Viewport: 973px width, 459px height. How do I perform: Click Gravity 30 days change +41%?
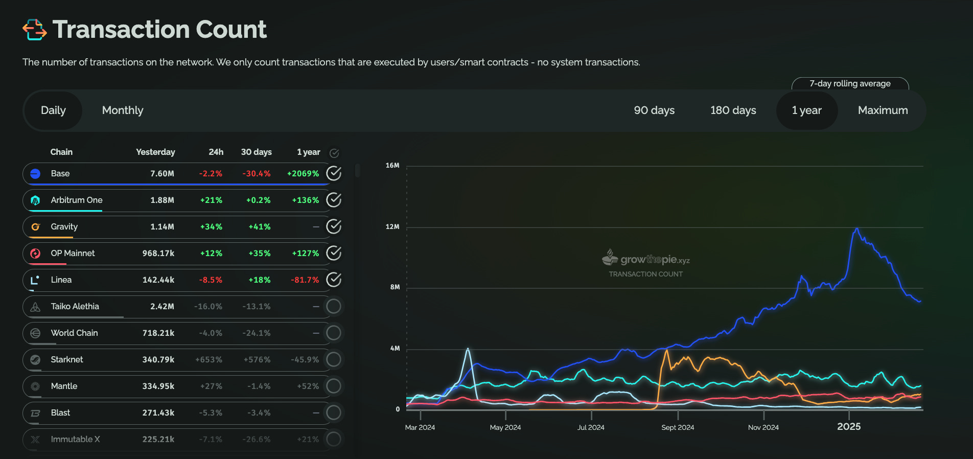(x=260, y=227)
